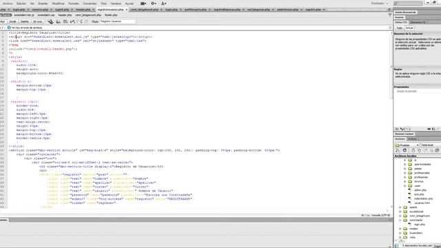
Task: Open the Ayuda menu
Action: [130, 3]
